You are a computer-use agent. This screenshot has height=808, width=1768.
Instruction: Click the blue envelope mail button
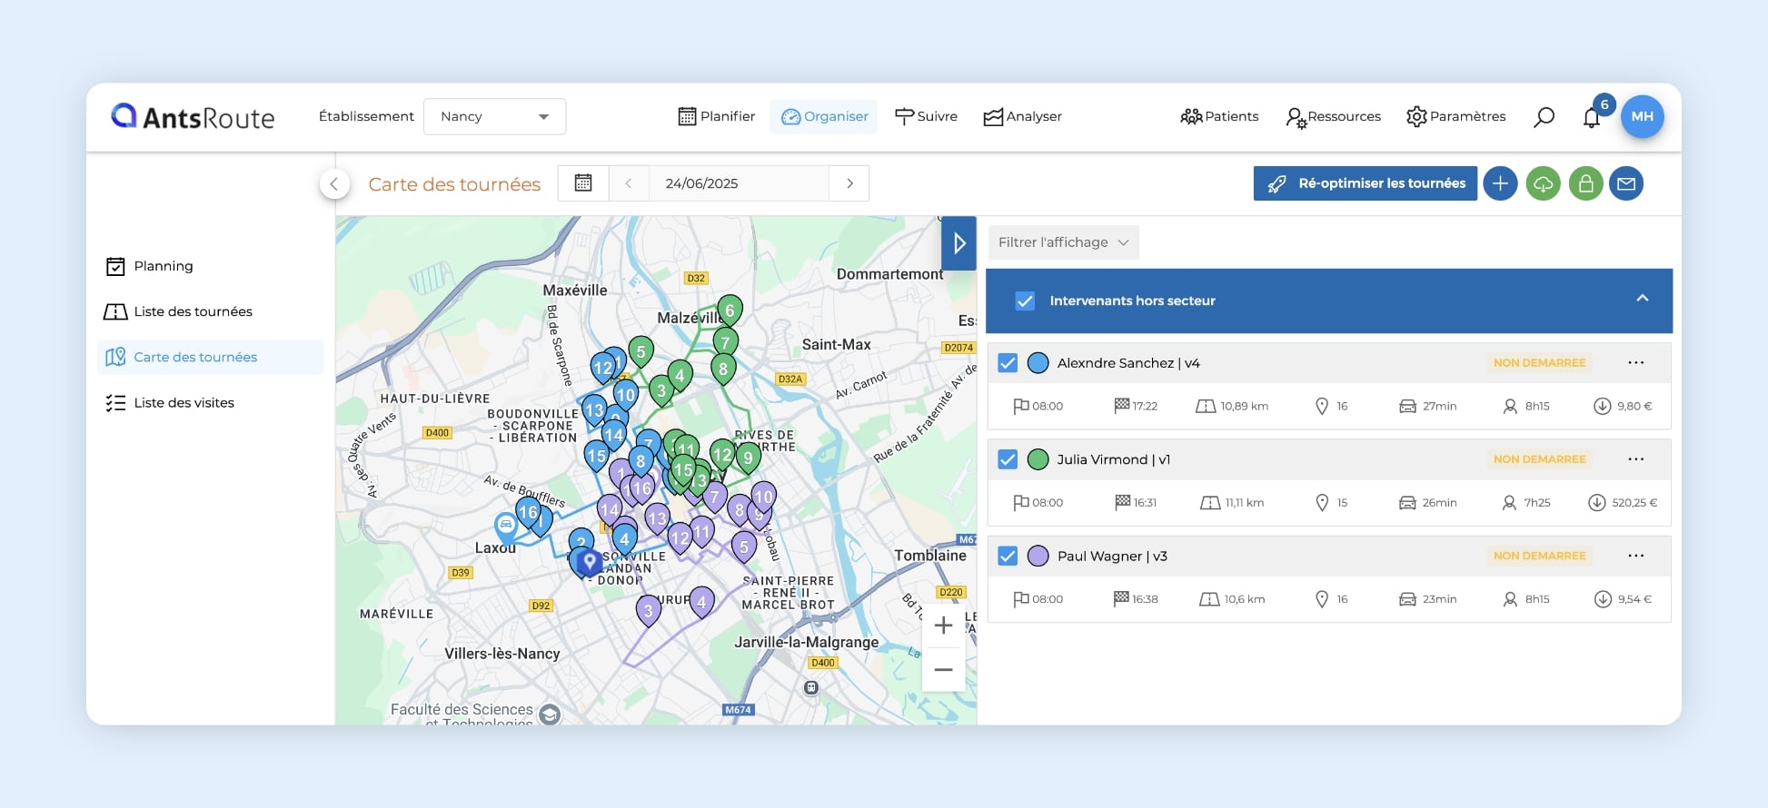point(1626,183)
